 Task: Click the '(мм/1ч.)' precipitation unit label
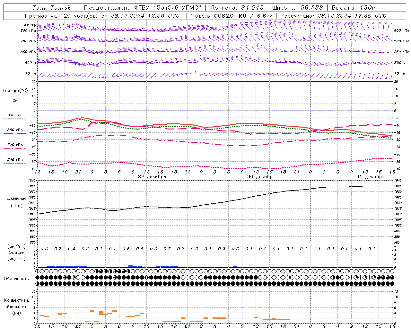[16, 259]
